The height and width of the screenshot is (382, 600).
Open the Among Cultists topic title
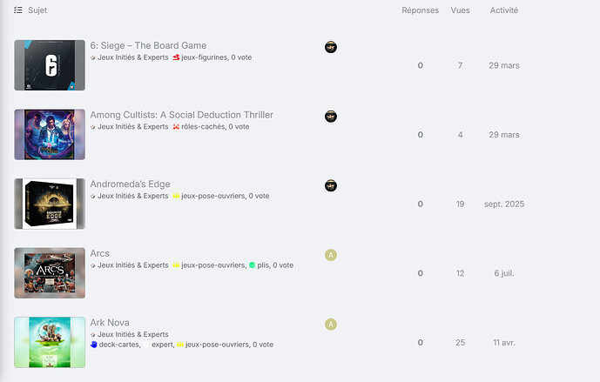[x=181, y=115]
